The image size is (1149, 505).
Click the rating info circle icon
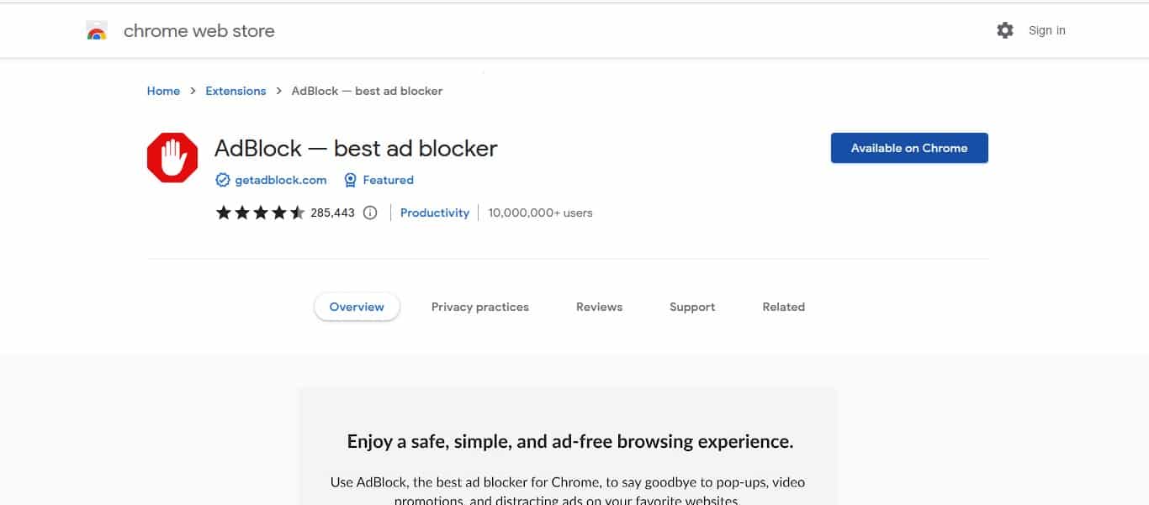point(370,213)
